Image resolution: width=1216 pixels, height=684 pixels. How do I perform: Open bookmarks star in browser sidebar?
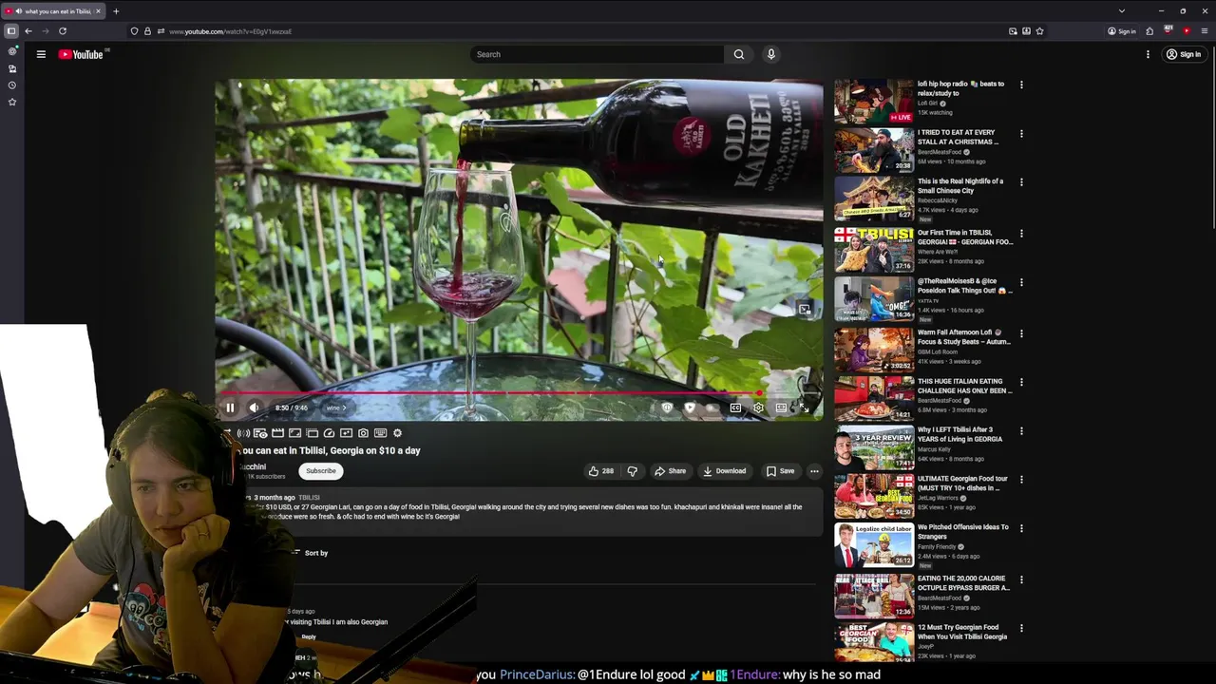tap(12, 102)
